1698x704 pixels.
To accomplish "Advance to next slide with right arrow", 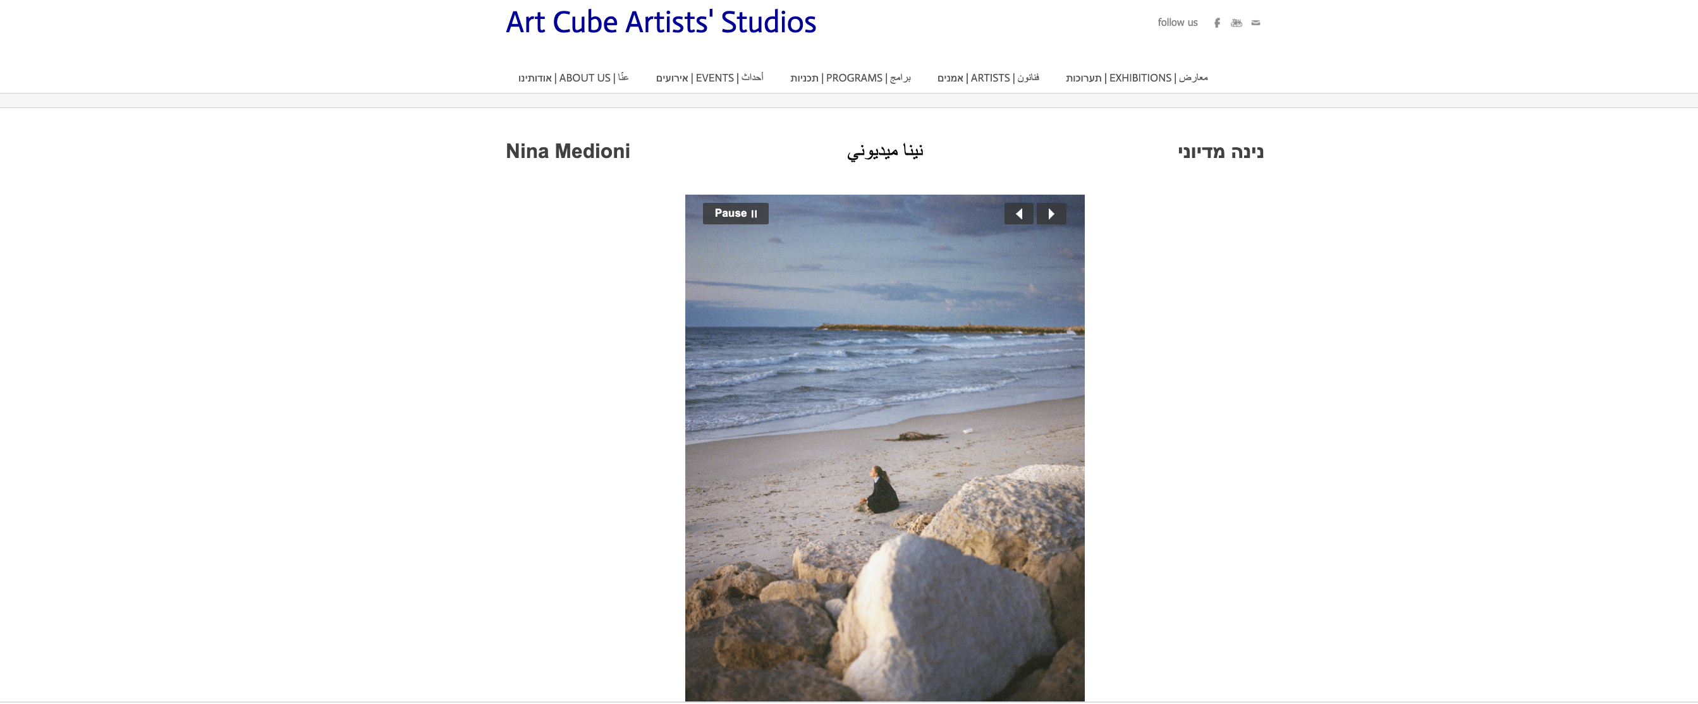I will pos(1051,214).
